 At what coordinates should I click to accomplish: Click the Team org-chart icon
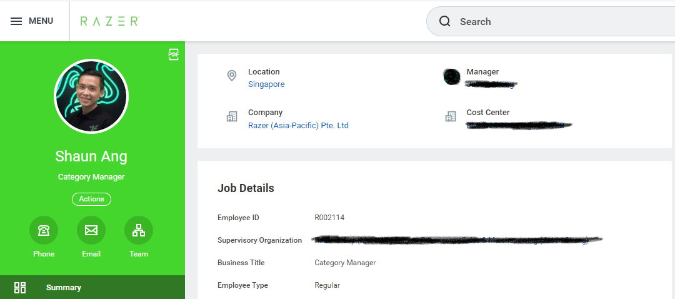pos(139,230)
